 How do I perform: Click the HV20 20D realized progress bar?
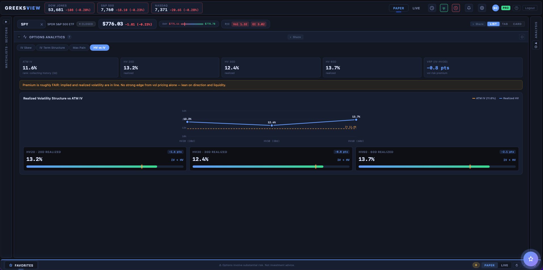(105, 167)
